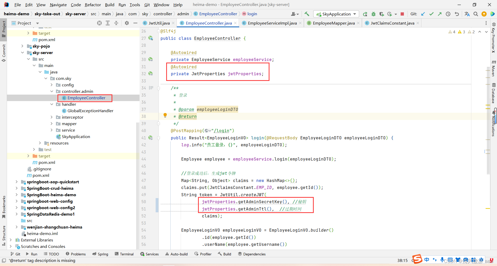Rerun SkyApplication with the green rerun icon
Viewport: 497px width, 266px height.
point(365,14)
